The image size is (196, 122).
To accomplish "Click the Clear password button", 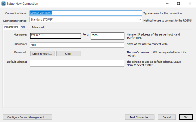I will (69, 54).
